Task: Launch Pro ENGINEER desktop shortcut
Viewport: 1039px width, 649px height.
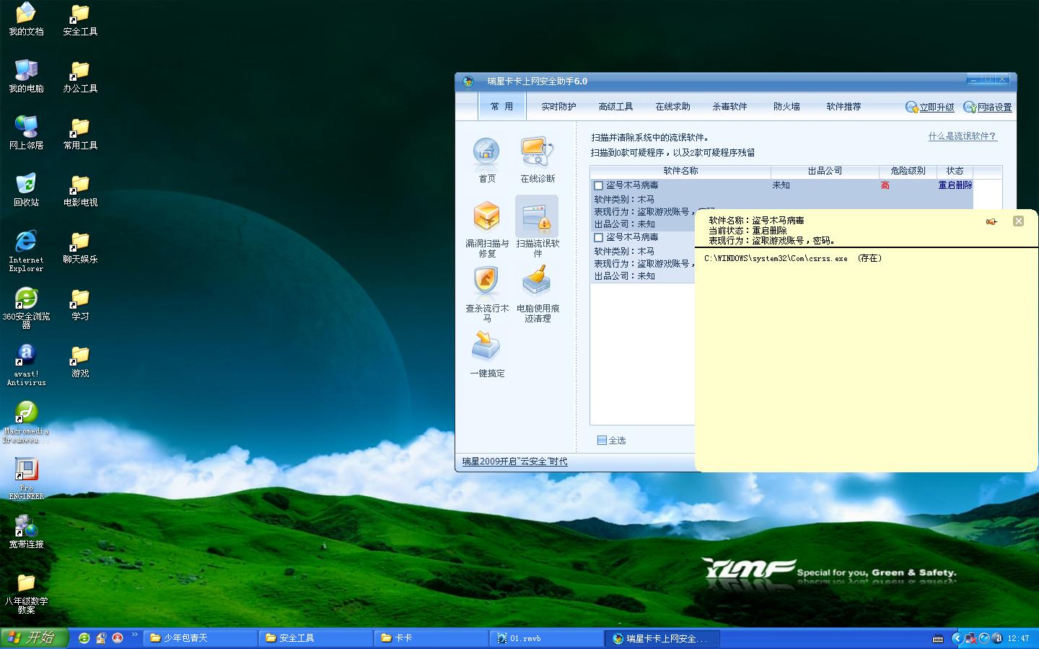Action: (x=26, y=479)
